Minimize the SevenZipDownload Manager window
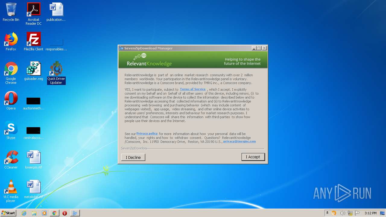The width and height of the screenshot is (386, 217). [x=254, y=48]
